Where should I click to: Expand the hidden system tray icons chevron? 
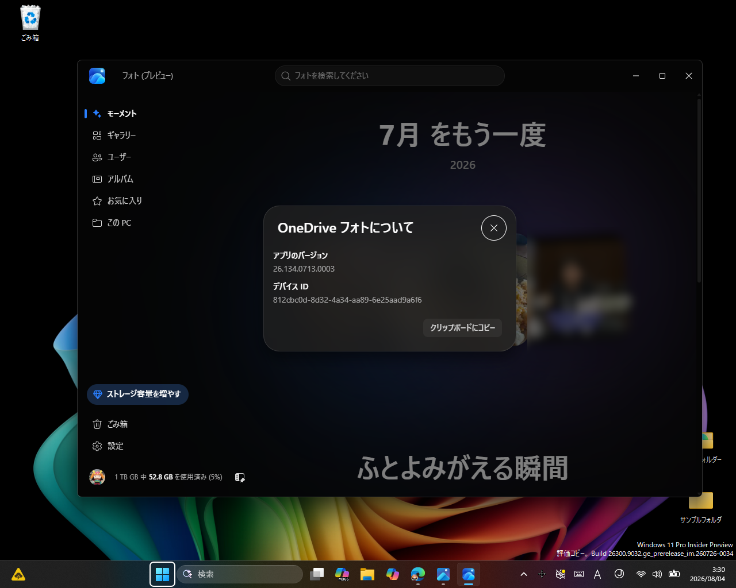point(524,574)
